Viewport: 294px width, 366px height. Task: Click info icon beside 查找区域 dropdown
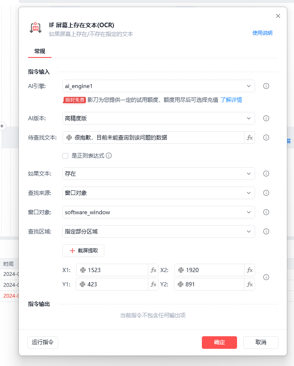pos(266,231)
